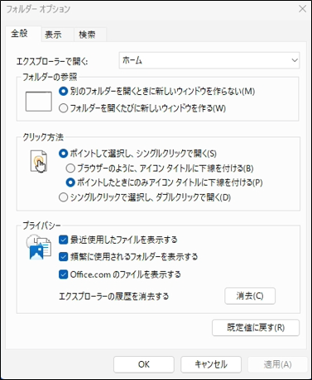Click the 消去(C) button

pyautogui.click(x=250, y=296)
